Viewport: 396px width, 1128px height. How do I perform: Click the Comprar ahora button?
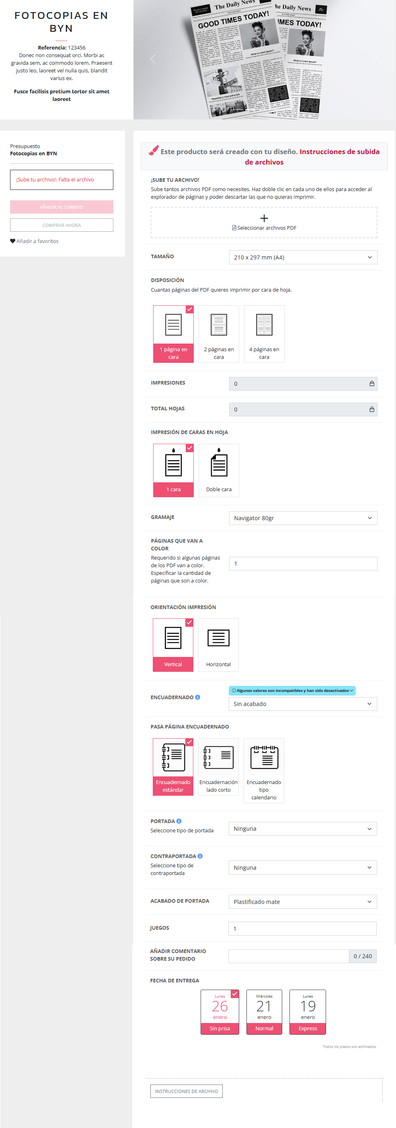point(62,225)
